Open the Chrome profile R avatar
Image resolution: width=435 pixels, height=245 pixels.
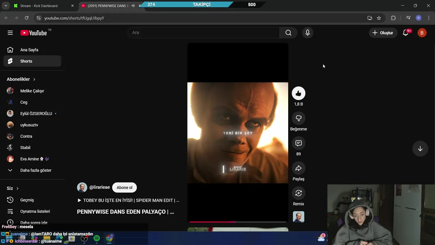point(419,18)
